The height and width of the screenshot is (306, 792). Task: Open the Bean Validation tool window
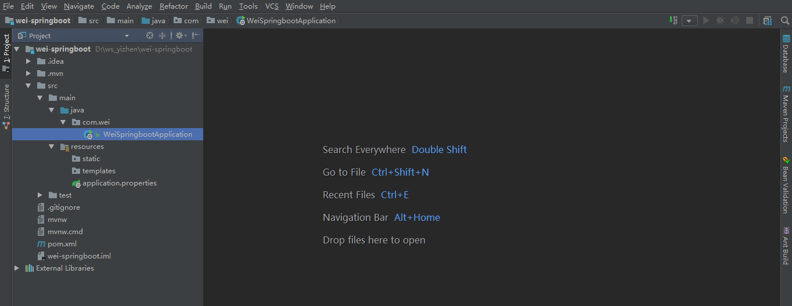pos(786,184)
